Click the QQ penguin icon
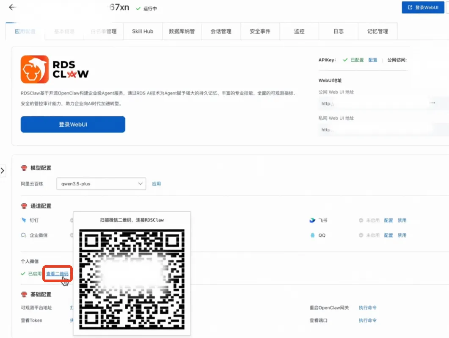 pos(312,235)
